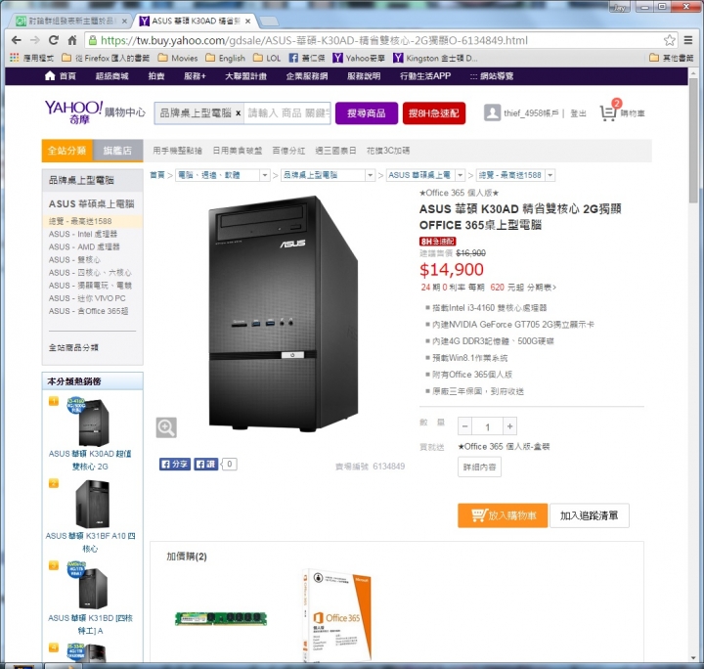The image size is (704, 669).
Task: Click the Office 365 add-on box image
Action: coord(336,615)
